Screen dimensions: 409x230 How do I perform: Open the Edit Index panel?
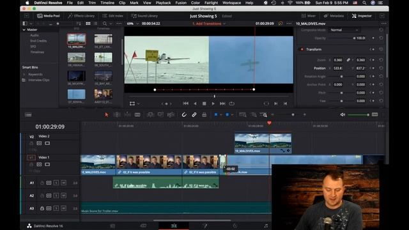tap(112, 16)
